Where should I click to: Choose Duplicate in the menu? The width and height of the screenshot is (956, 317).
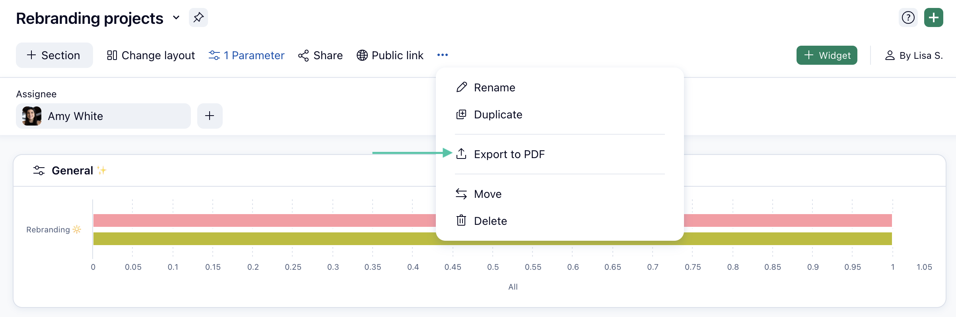497,114
